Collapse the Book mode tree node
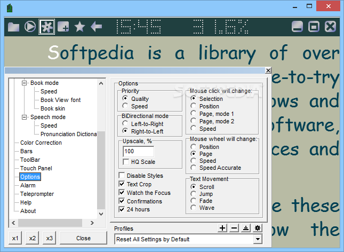 (x=24, y=83)
